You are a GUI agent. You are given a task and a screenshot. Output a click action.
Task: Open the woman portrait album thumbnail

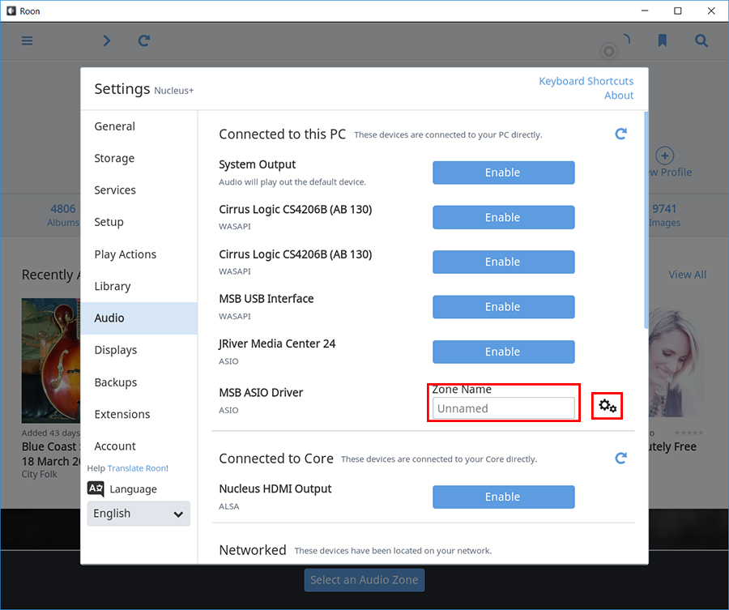(676, 360)
